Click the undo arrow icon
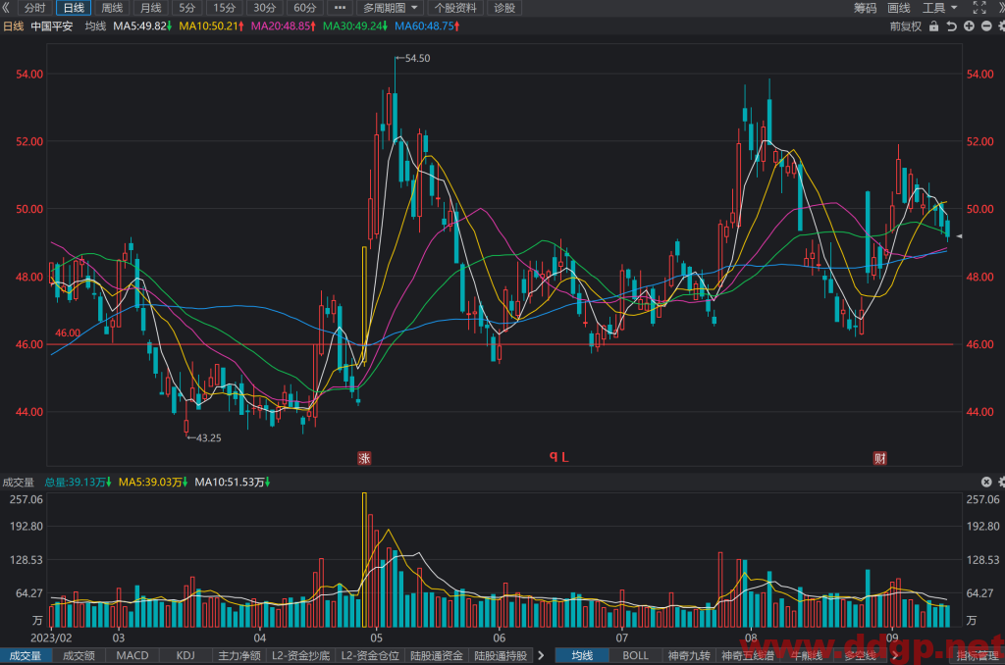The width and height of the screenshot is (1005, 665). [951, 26]
